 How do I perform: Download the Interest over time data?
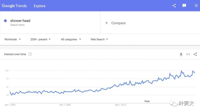(x=181, y=54)
